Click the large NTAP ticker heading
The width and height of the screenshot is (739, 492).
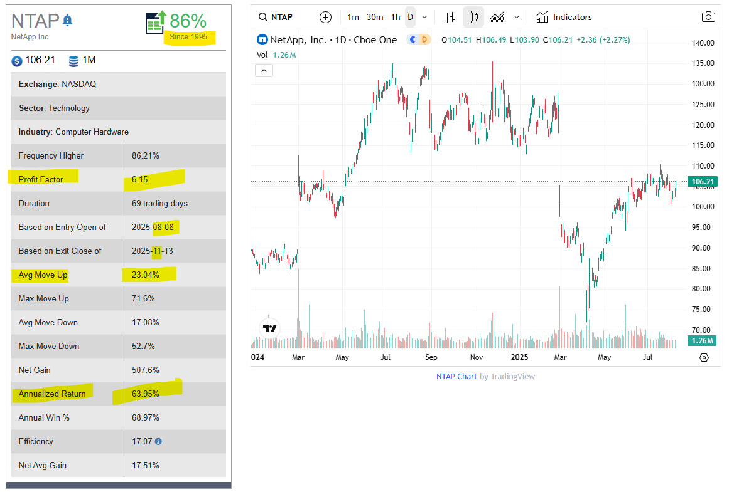[35, 21]
